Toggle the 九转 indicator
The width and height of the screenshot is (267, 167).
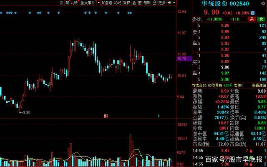click(75, 3)
